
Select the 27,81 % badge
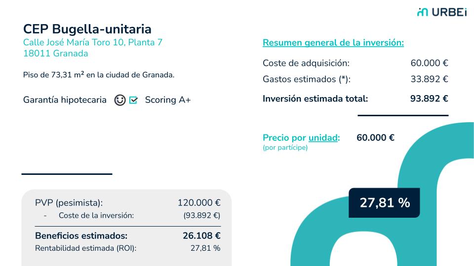pyautogui.click(x=384, y=202)
